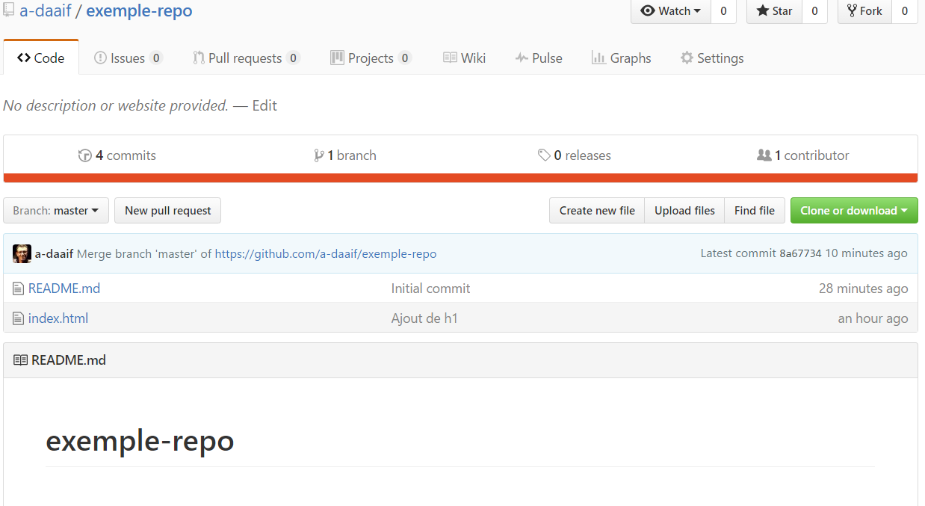Click the Upload files button
Image resolution: width=925 pixels, height=506 pixels.
click(684, 211)
